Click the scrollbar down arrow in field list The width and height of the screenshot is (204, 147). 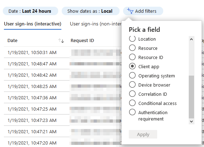191,122
